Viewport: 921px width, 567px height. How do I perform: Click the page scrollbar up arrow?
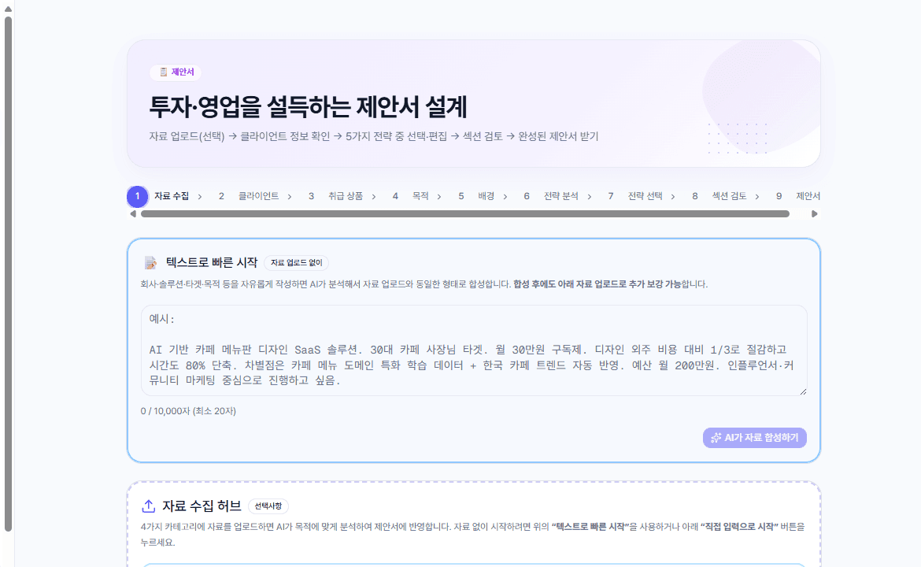coord(8,9)
